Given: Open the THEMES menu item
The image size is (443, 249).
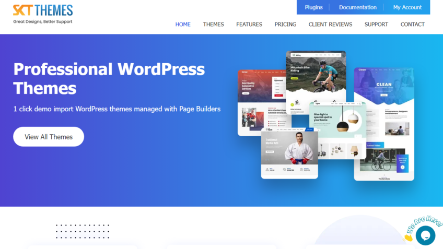Looking at the screenshot, I should pyautogui.click(x=213, y=25).
